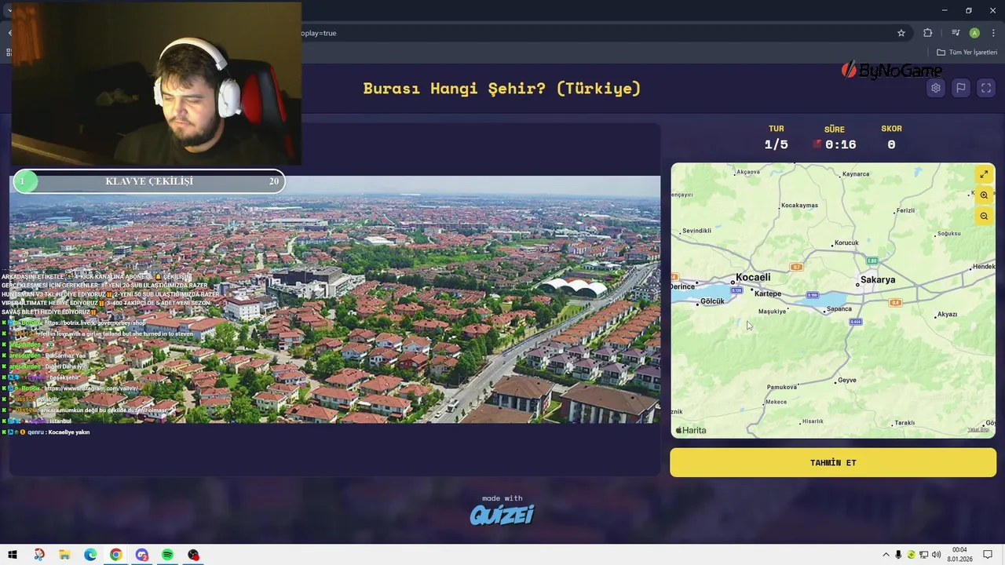Click the flag report icon
This screenshot has width=1005, height=565.
click(x=960, y=88)
